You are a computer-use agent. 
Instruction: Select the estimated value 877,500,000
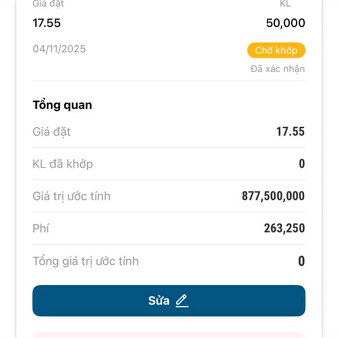point(273,196)
